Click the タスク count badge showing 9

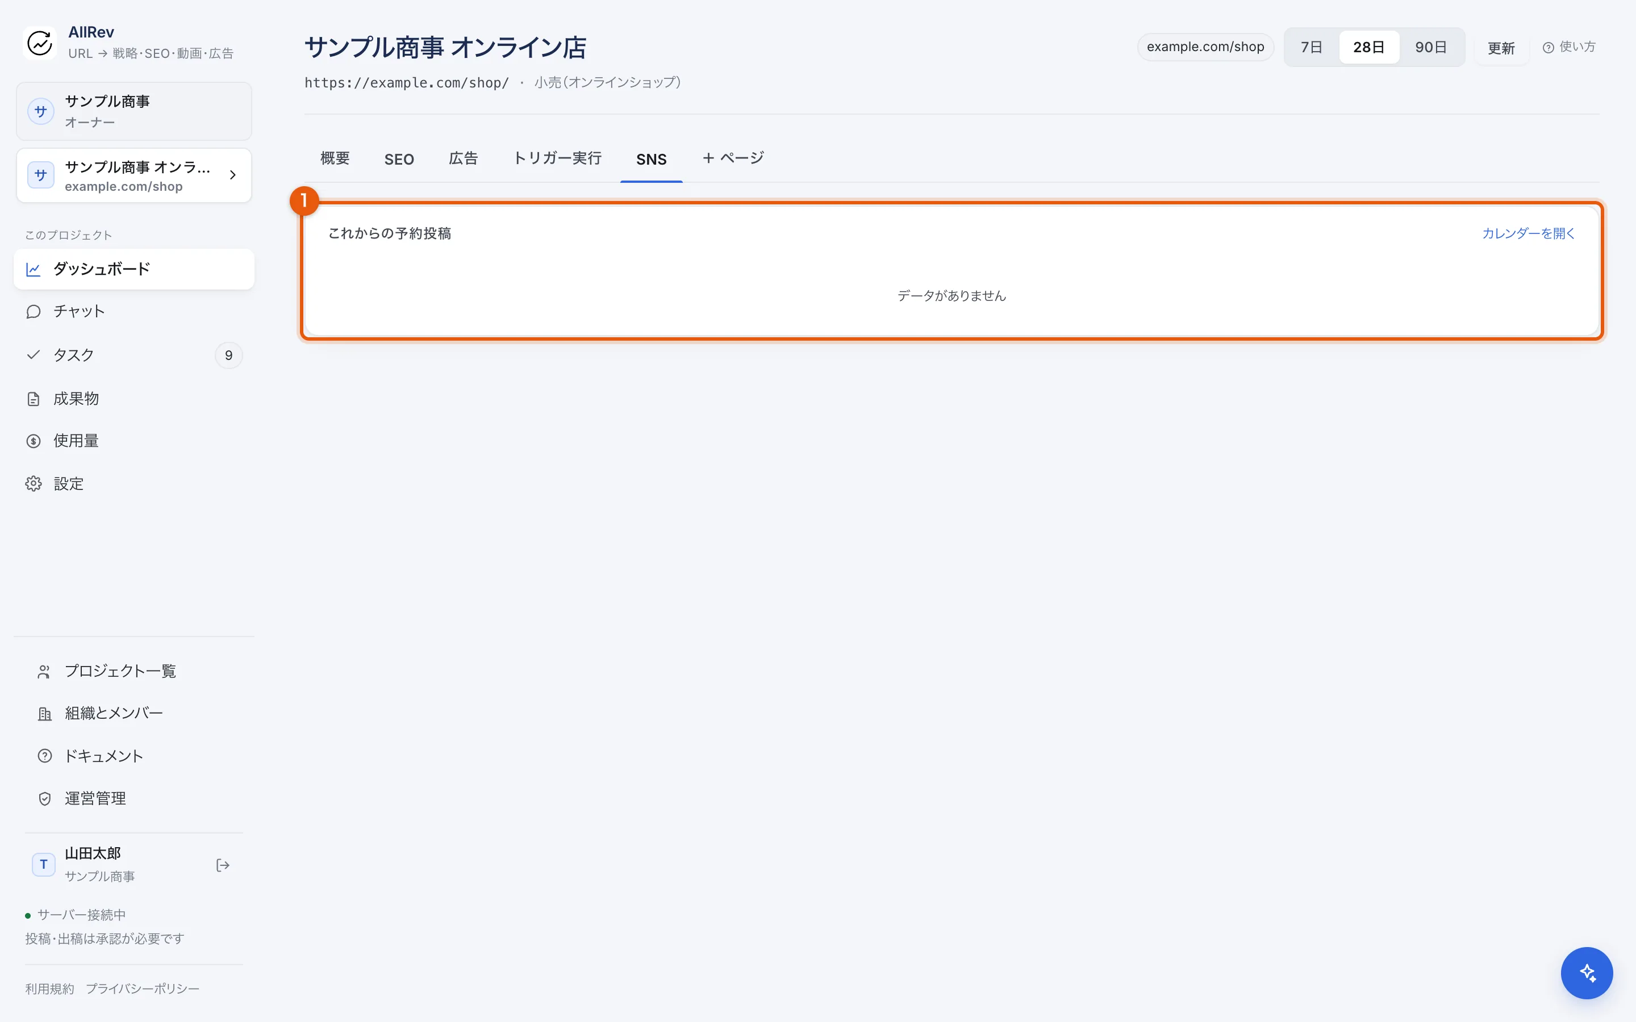(x=228, y=355)
